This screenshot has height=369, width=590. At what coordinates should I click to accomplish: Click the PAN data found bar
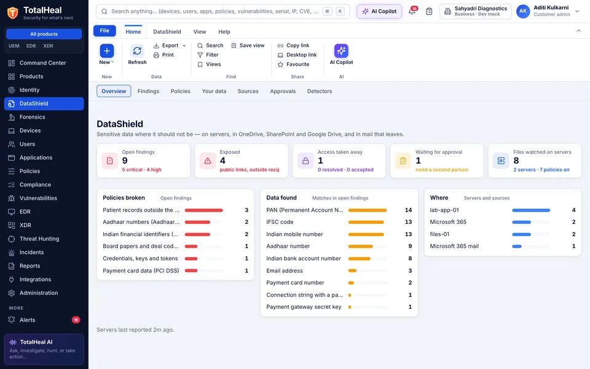[x=368, y=210]
